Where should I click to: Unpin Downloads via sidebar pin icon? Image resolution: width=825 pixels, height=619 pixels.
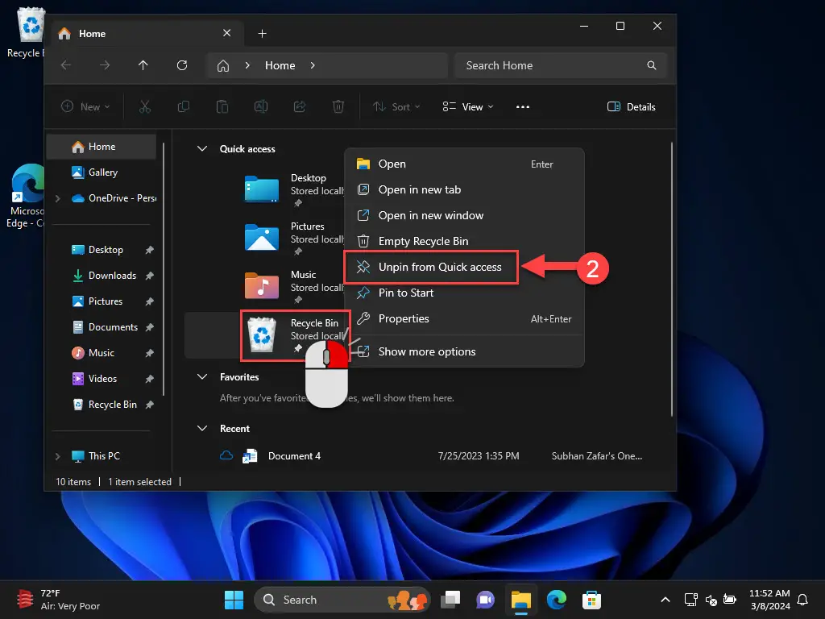(x=149, y=276)
